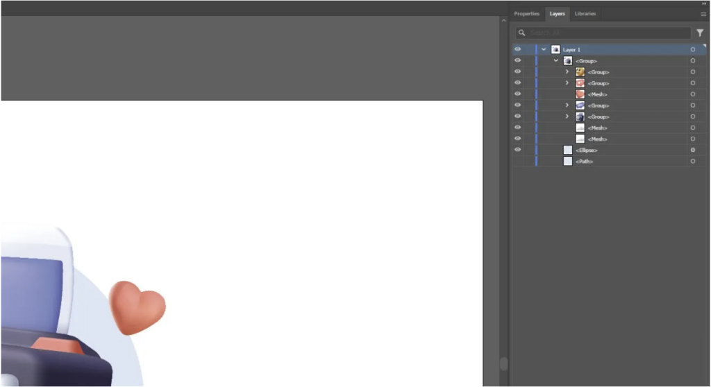The width and height of the screenshot is (711, 387).
Task: Click the Layer 1 target circle
Action: pyautogui.click(x=693, y=49)
